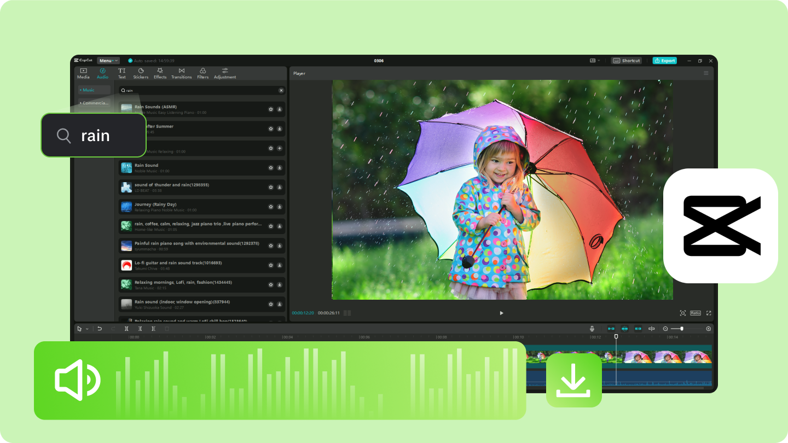Viewport: 788px width, 443px height.
Task: Select the Filters tab
Action: (x=202, y=73)
